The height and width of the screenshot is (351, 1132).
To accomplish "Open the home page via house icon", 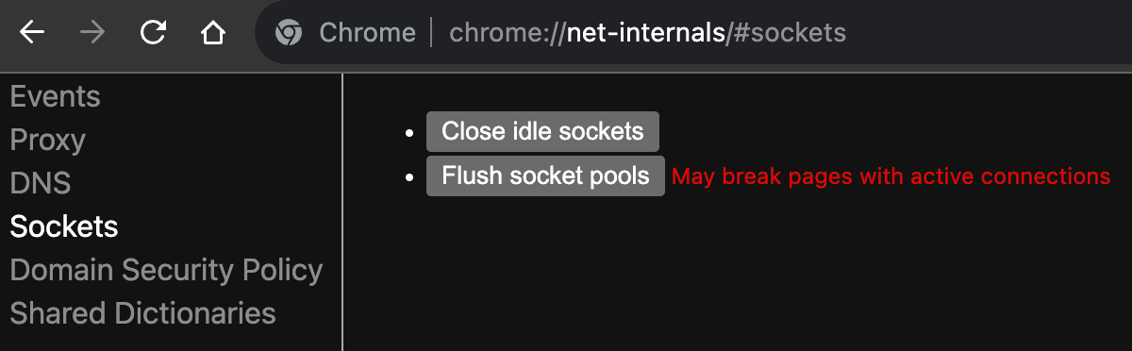I will [213, 33].
